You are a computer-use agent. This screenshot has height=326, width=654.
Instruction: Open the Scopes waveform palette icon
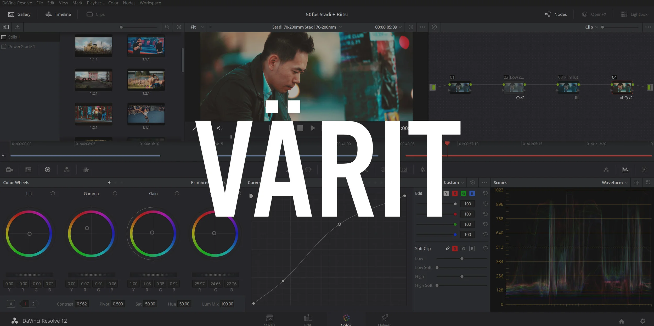pos(625,170)
